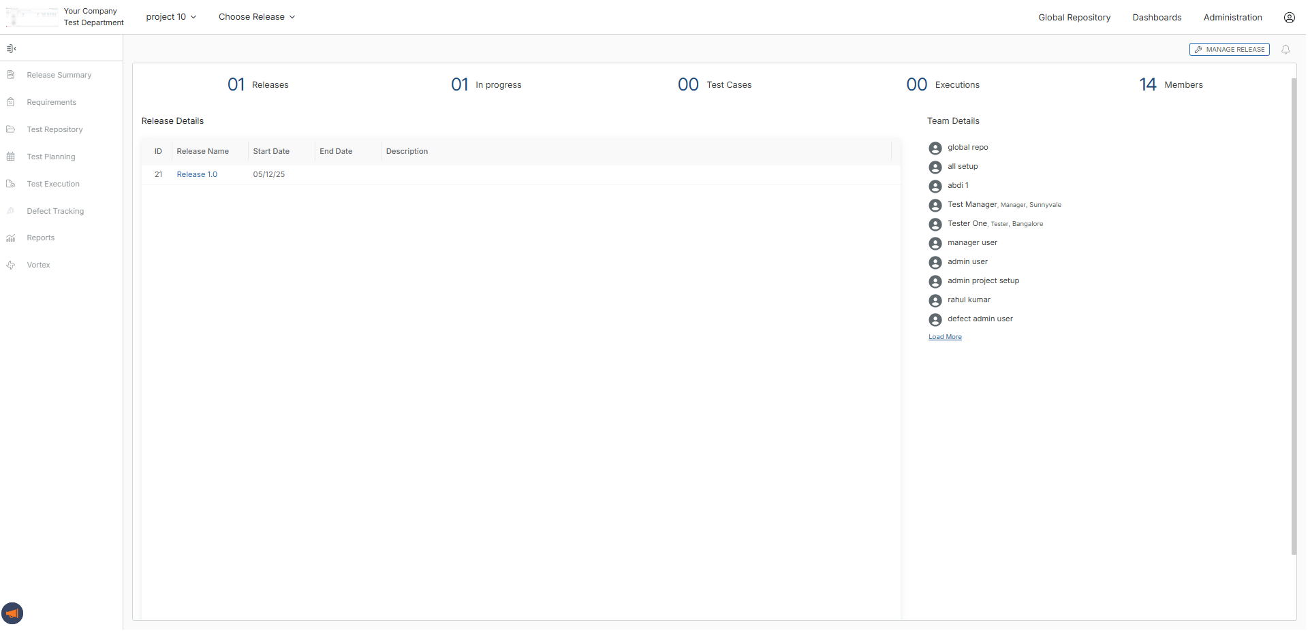Load more team members
This screenshot has height=631, width=1310.
945,336
